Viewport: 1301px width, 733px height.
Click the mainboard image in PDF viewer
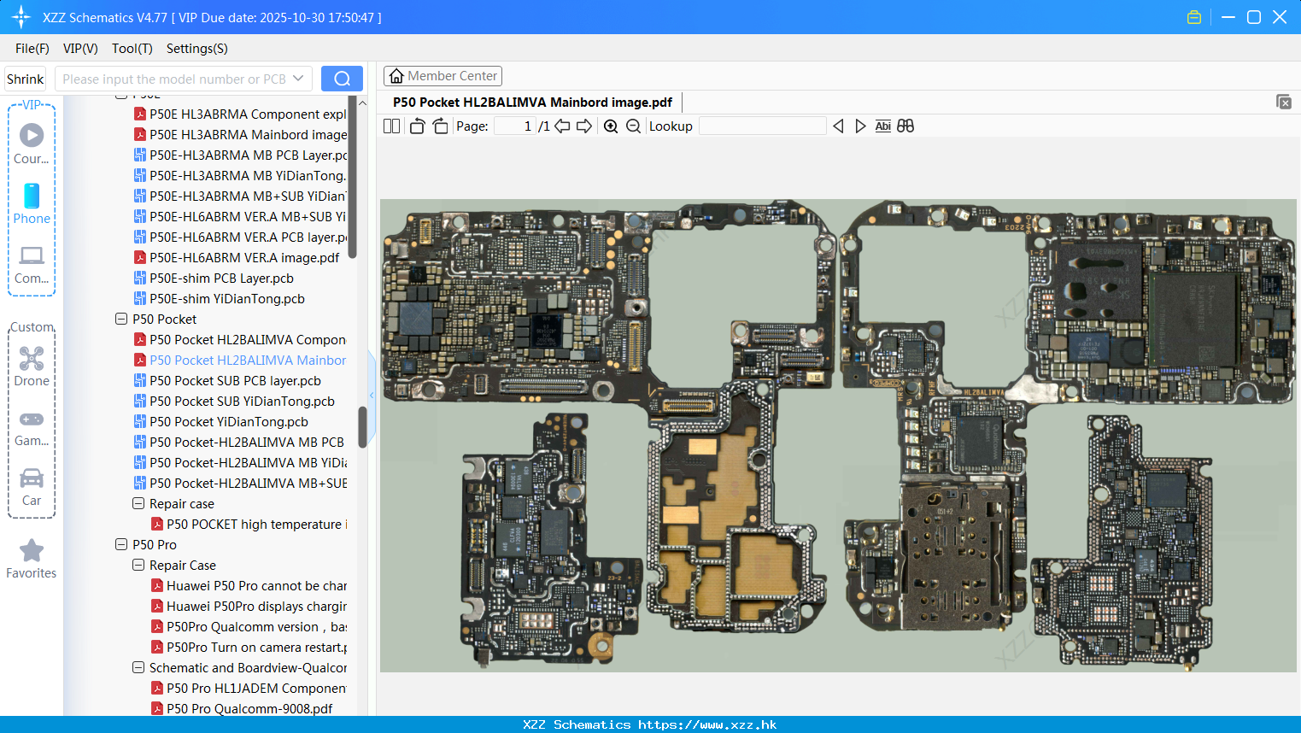tap(838, 436)
